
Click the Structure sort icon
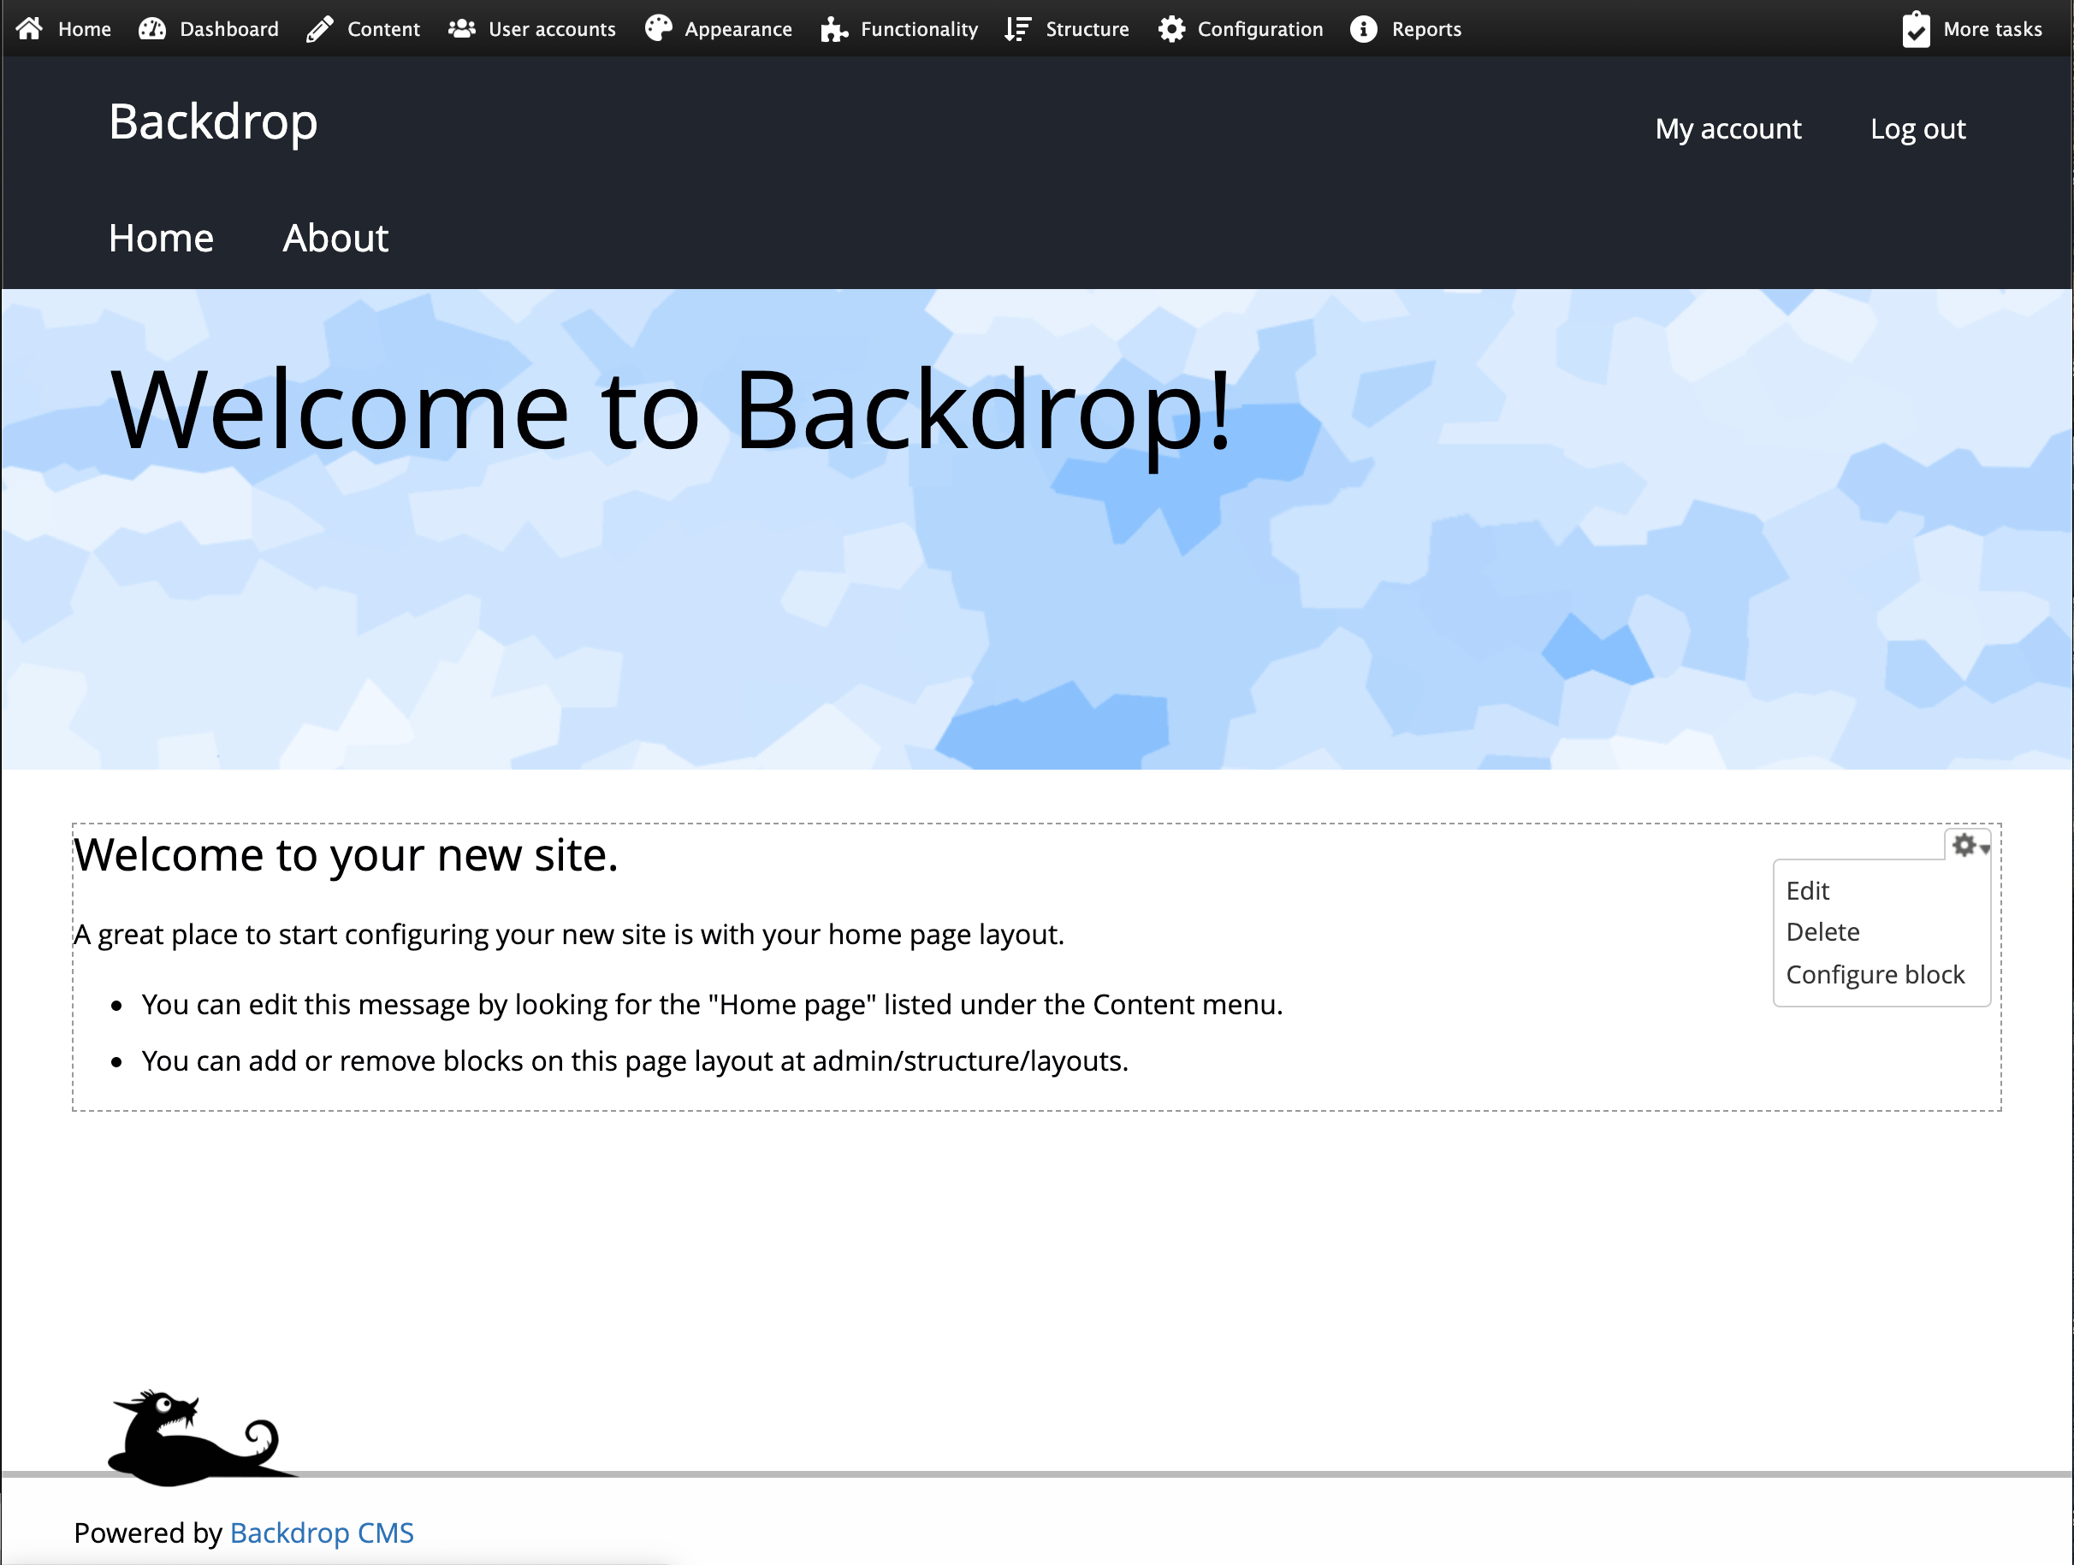pyautogui.click(x=1017, y=29)
